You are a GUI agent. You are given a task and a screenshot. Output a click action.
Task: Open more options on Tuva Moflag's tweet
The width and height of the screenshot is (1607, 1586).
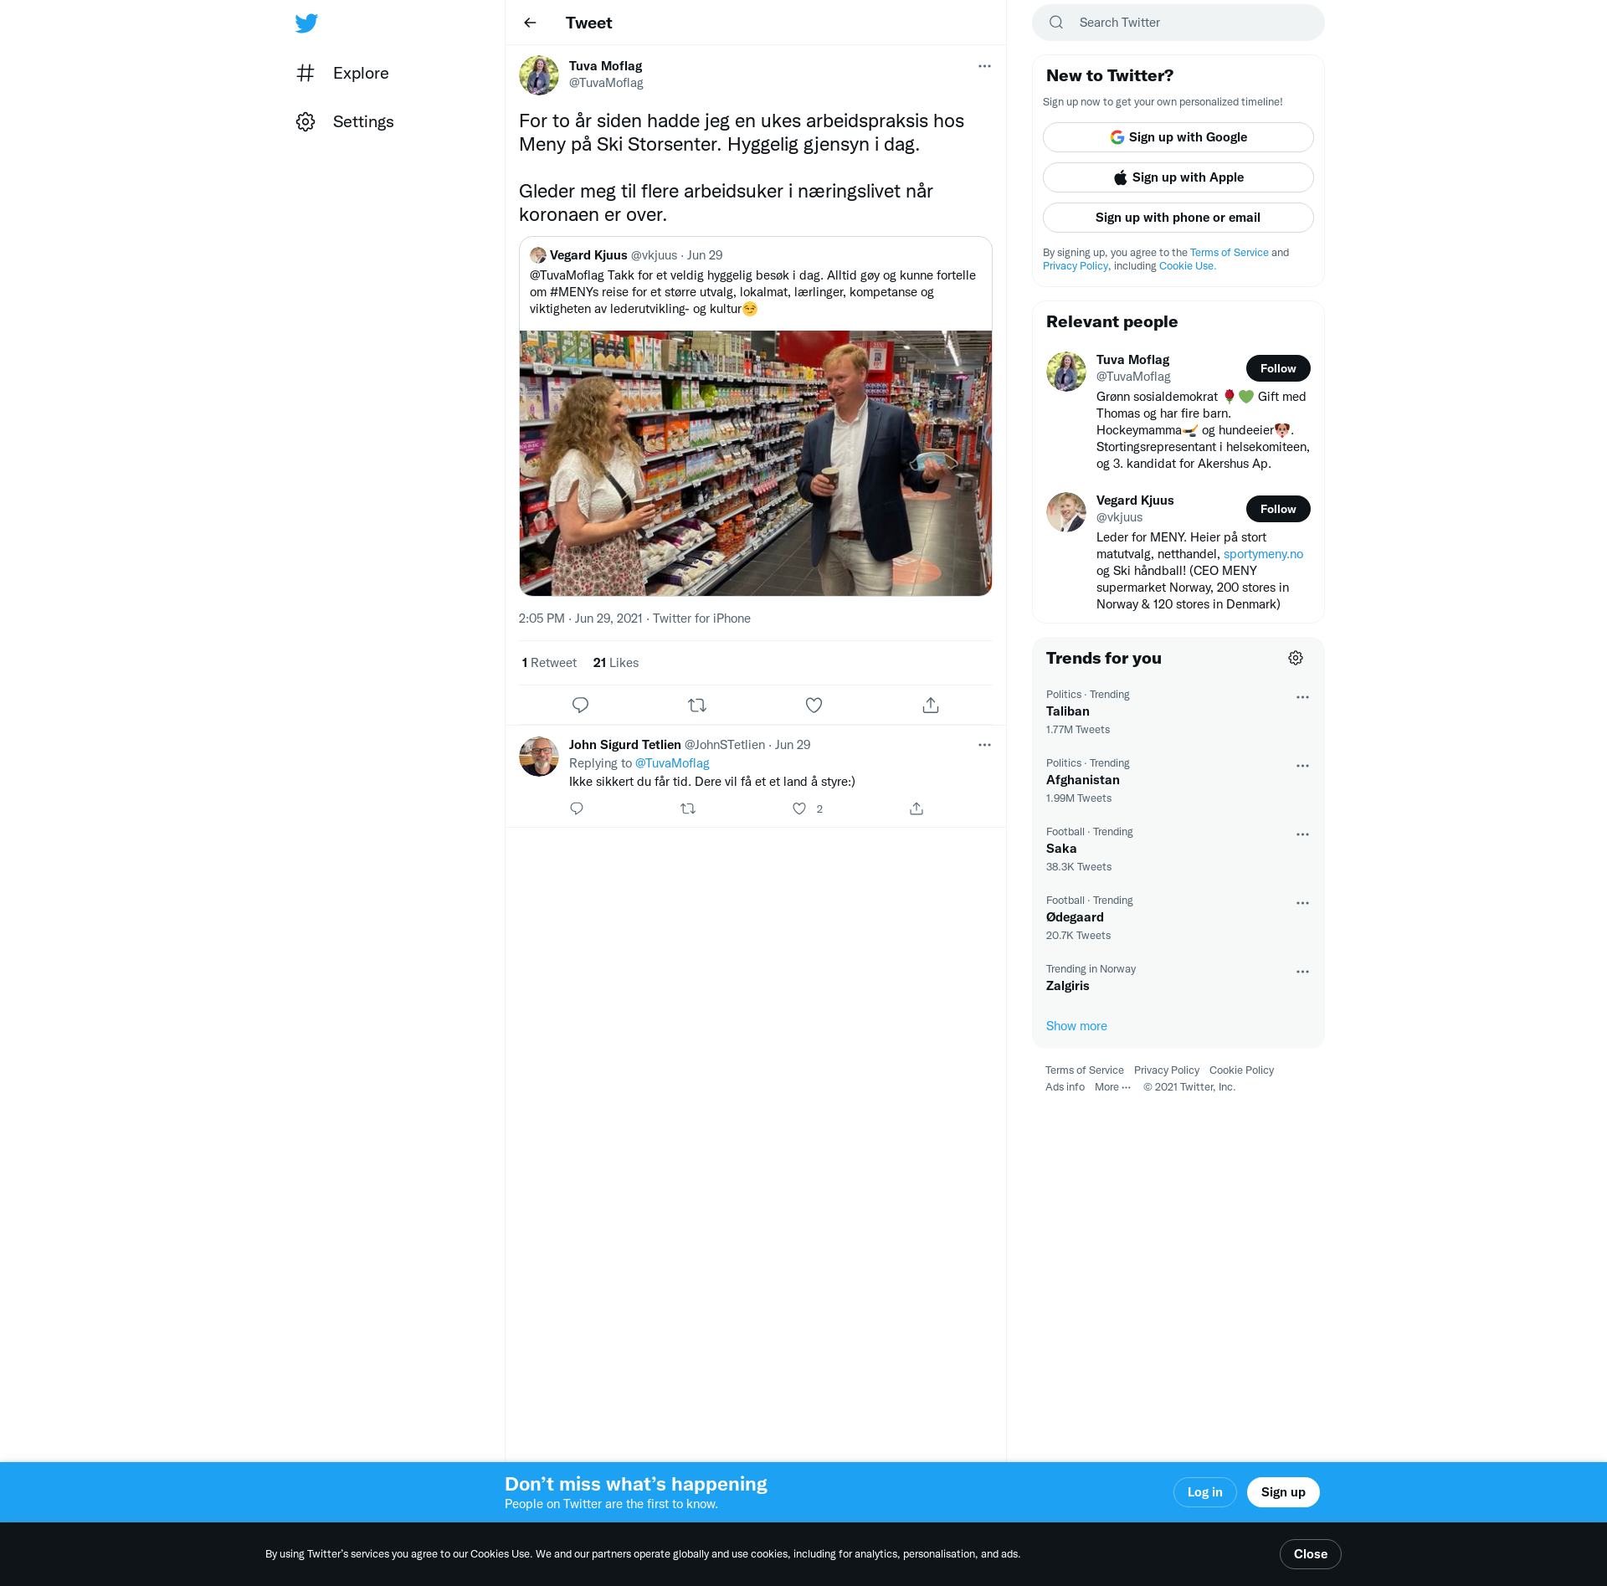click(x=984, y=66)
